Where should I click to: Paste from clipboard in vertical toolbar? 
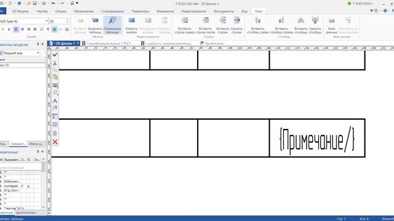(55, 77)
